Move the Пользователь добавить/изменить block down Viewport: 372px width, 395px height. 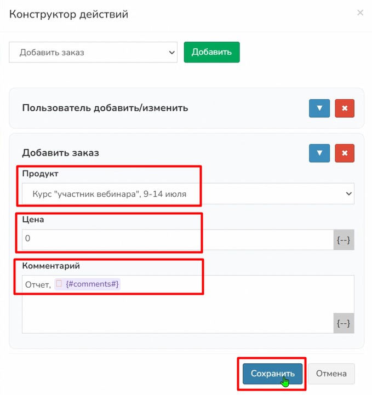(x=319, y=108)
